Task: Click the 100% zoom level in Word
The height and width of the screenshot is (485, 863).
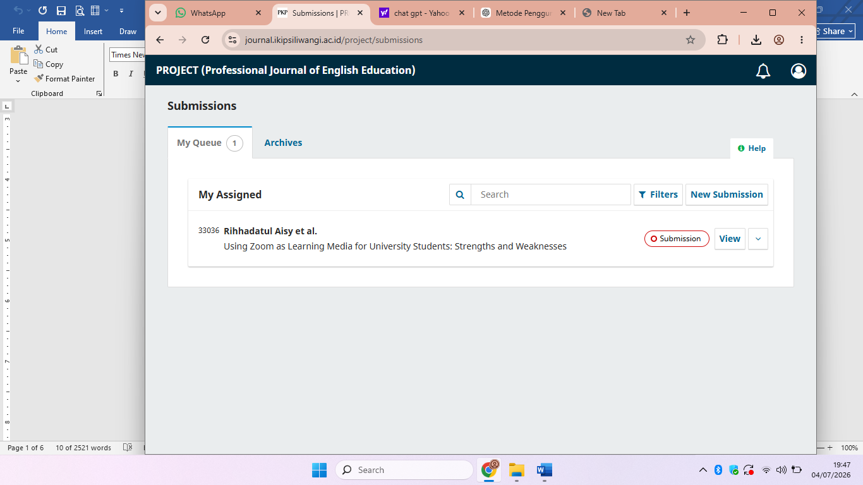Action: pyautogui.click(x=849, y=448)
